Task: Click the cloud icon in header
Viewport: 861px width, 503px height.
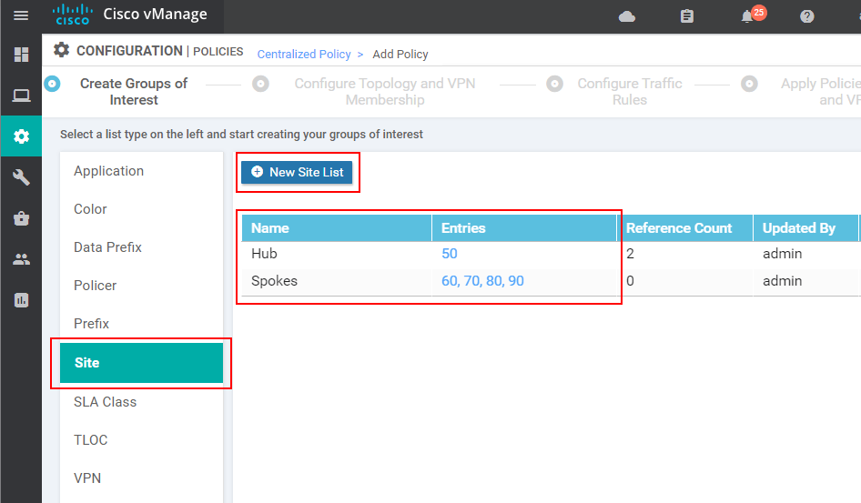Action: coord(626,16)
